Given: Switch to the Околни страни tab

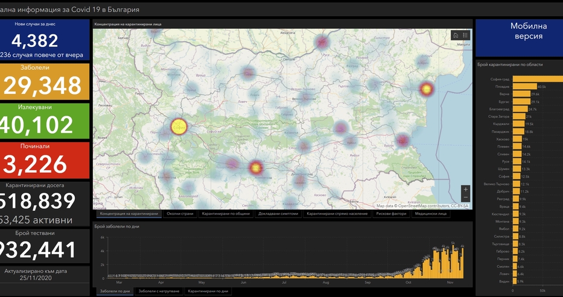Looking at the screenshot, I should click(x=180, y=213).
